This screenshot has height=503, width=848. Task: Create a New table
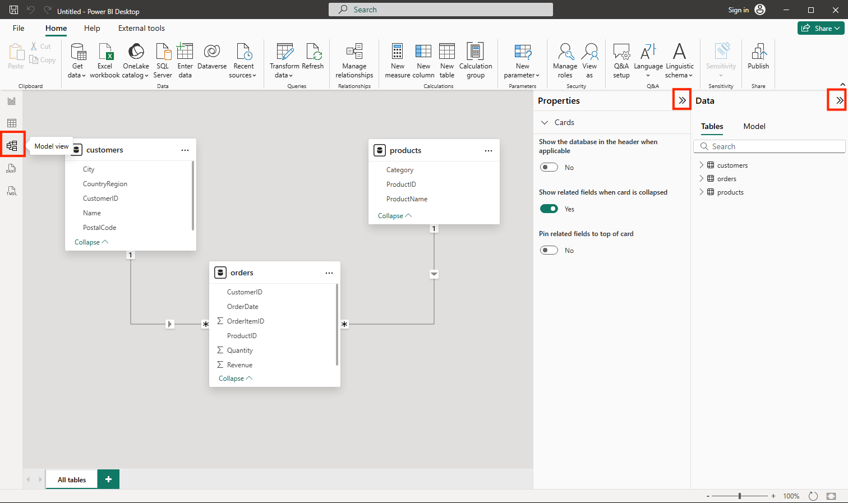[447, 61]
